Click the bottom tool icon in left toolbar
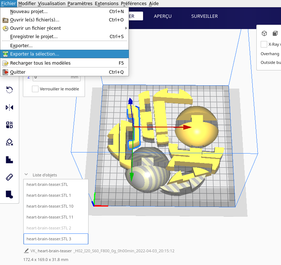Viewport: 281px width, 265px height. click(x=9, y=195)
